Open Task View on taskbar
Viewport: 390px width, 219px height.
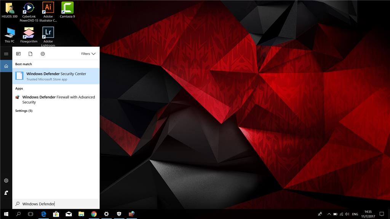point(30,214)
